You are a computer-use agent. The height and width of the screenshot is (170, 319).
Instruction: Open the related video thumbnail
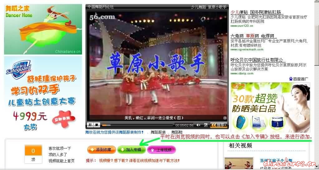point(239,163)
